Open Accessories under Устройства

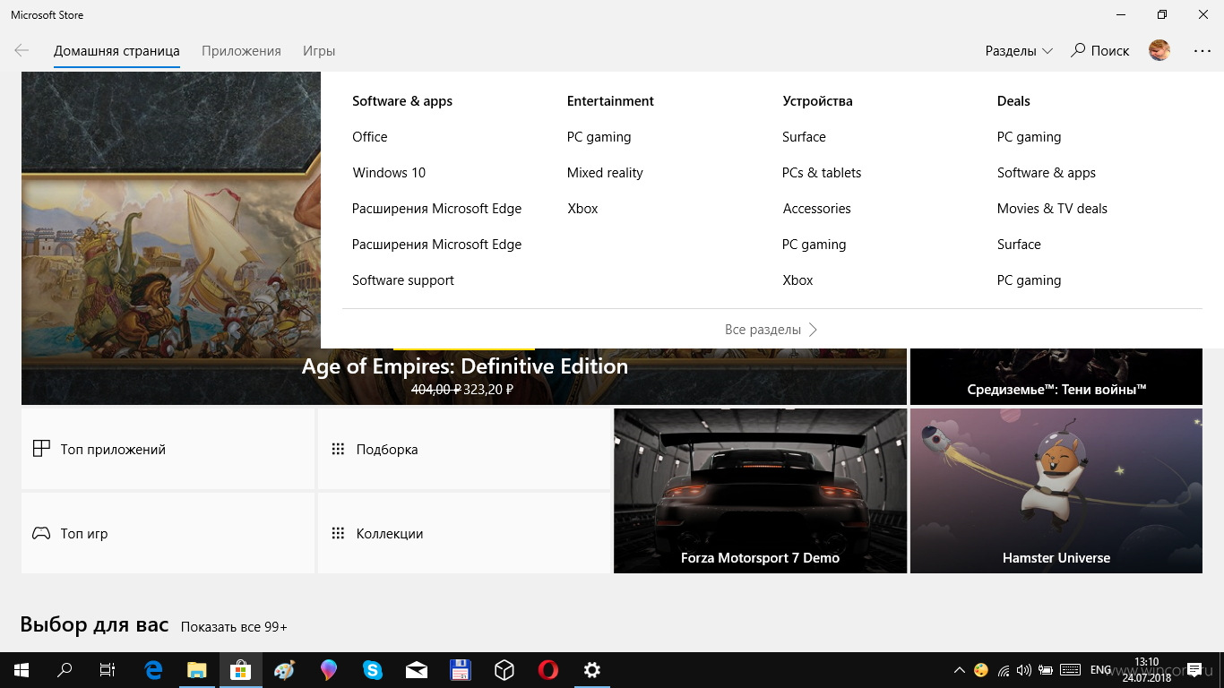816,209
